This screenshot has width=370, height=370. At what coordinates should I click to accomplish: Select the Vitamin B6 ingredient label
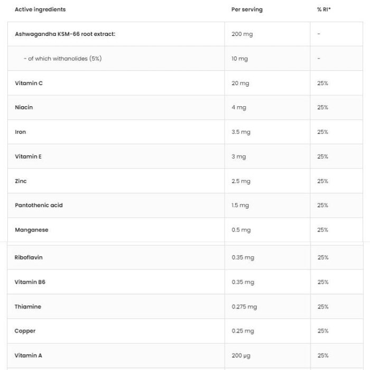point(30,282)
